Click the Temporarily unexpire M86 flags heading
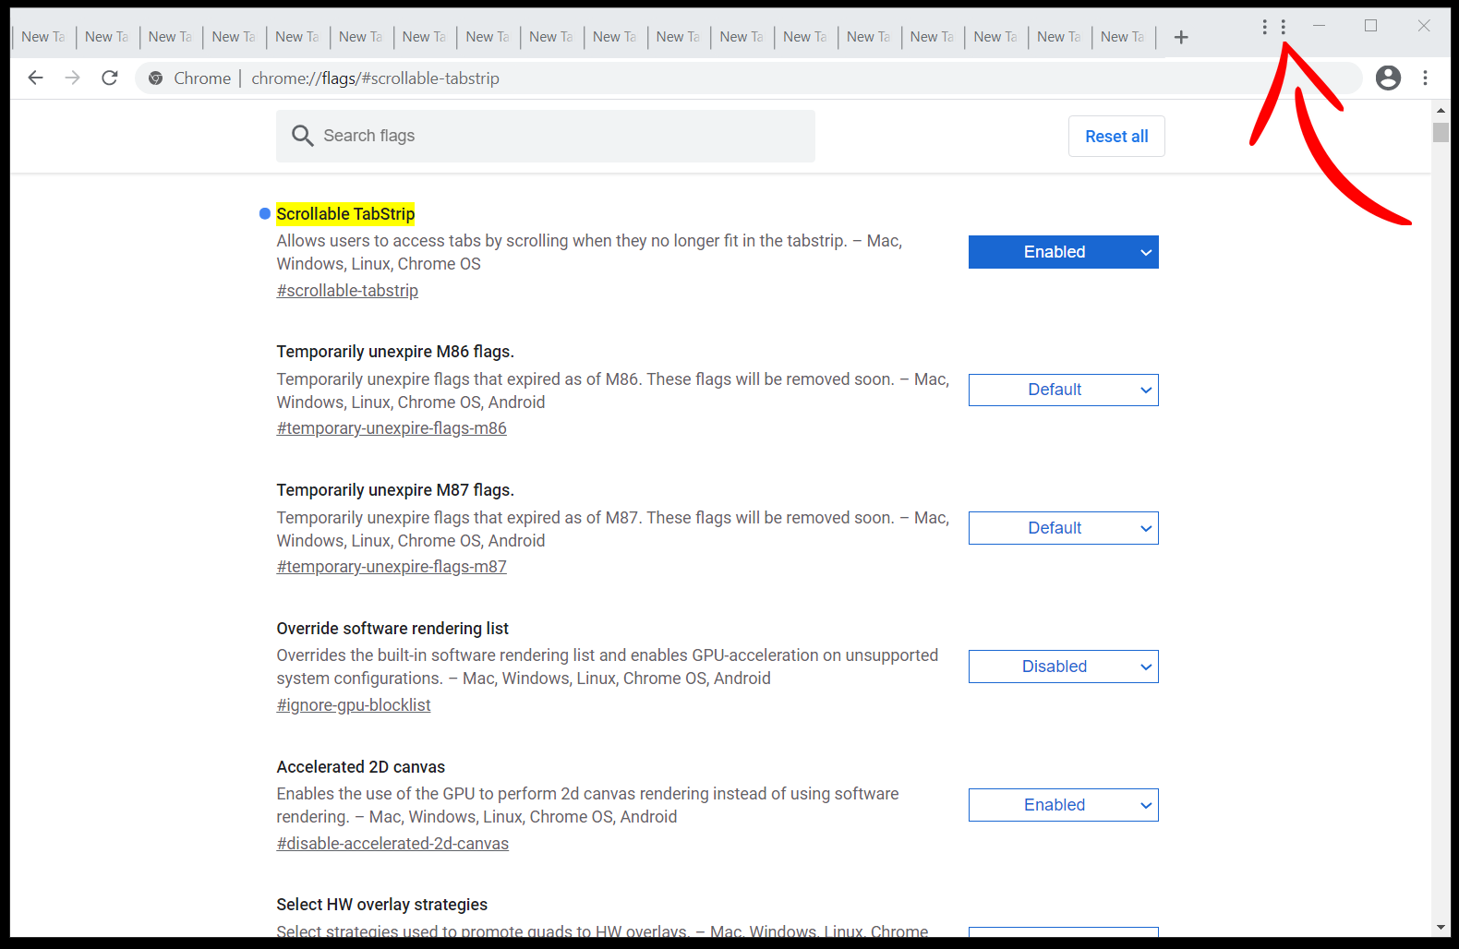 395,352
